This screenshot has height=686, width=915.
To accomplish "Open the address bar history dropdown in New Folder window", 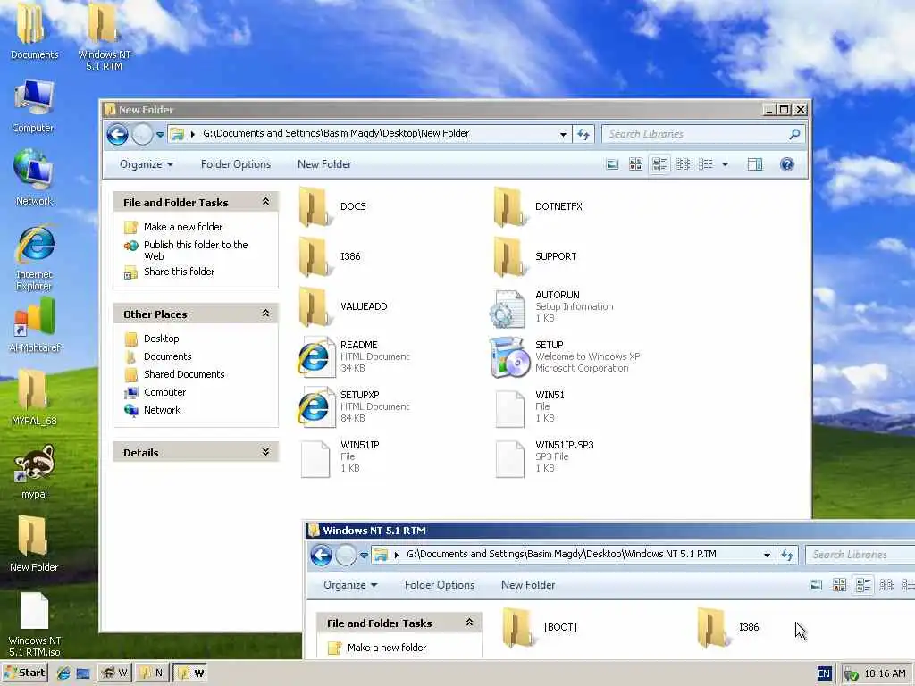I will coord(563,134).
